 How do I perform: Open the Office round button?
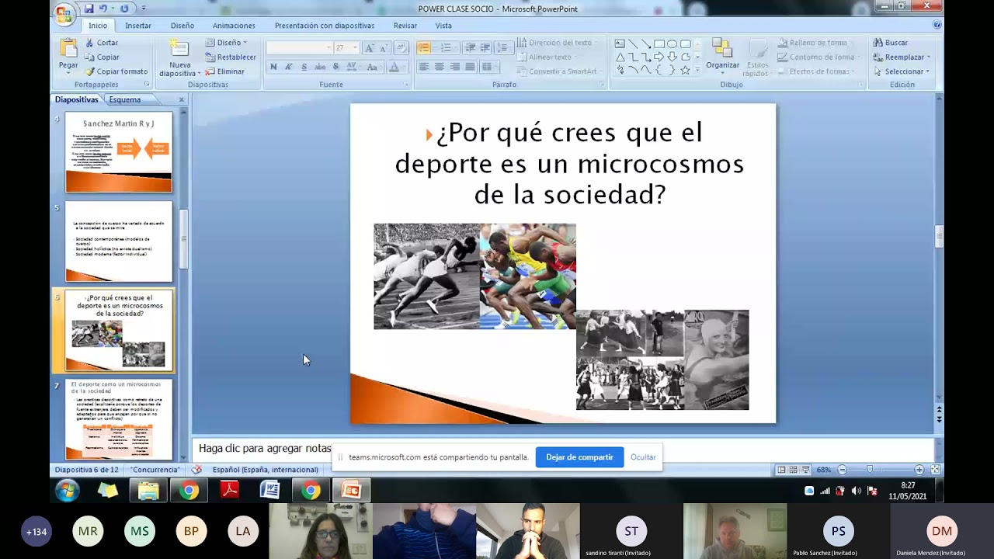64,12
